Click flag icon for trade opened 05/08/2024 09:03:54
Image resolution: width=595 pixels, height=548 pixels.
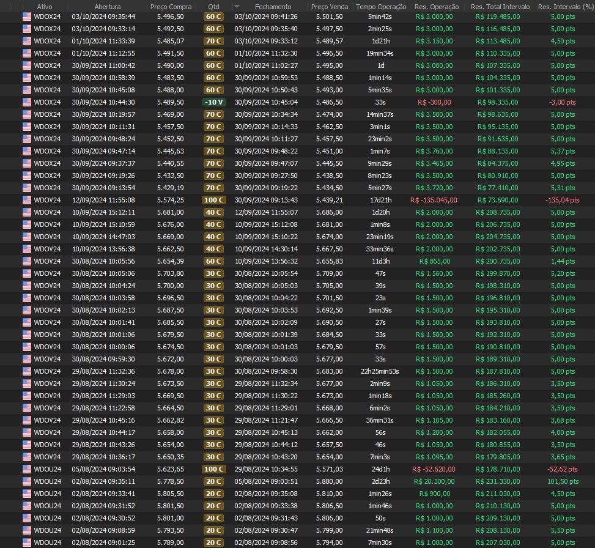pyautogui.click(x=26, y=469)
